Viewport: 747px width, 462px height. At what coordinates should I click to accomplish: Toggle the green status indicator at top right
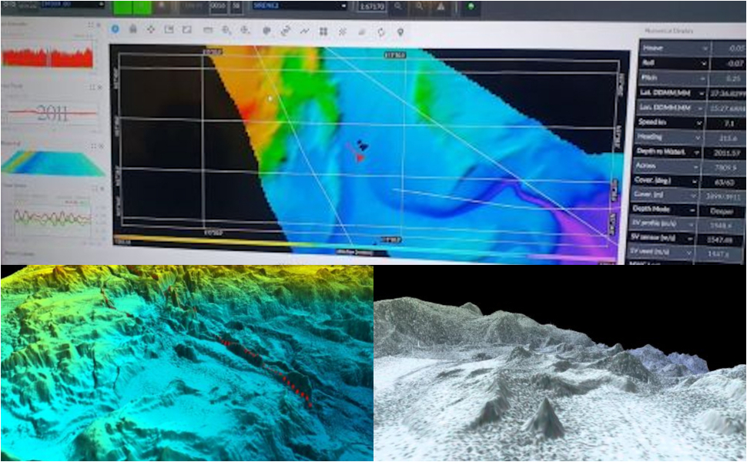coord(473,8)
